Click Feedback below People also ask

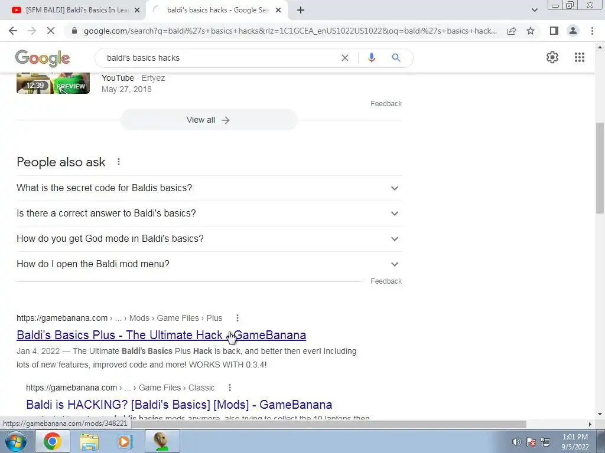pyautogui.click(x=386, y=281)
